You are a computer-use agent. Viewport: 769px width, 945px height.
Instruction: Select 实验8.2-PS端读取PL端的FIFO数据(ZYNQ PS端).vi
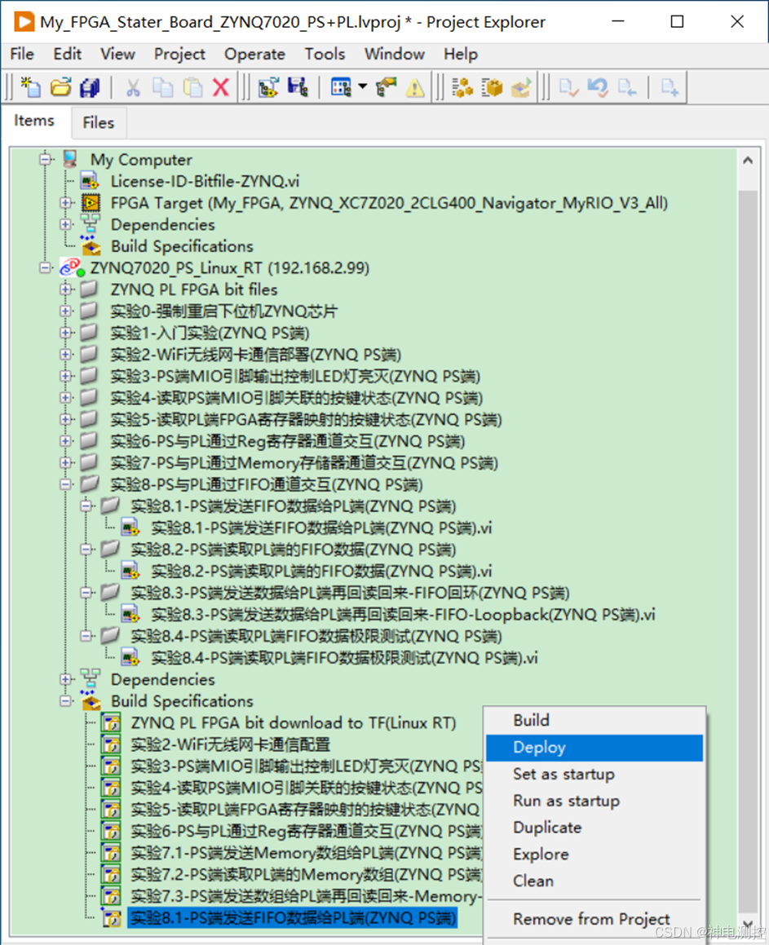(321, 571)
